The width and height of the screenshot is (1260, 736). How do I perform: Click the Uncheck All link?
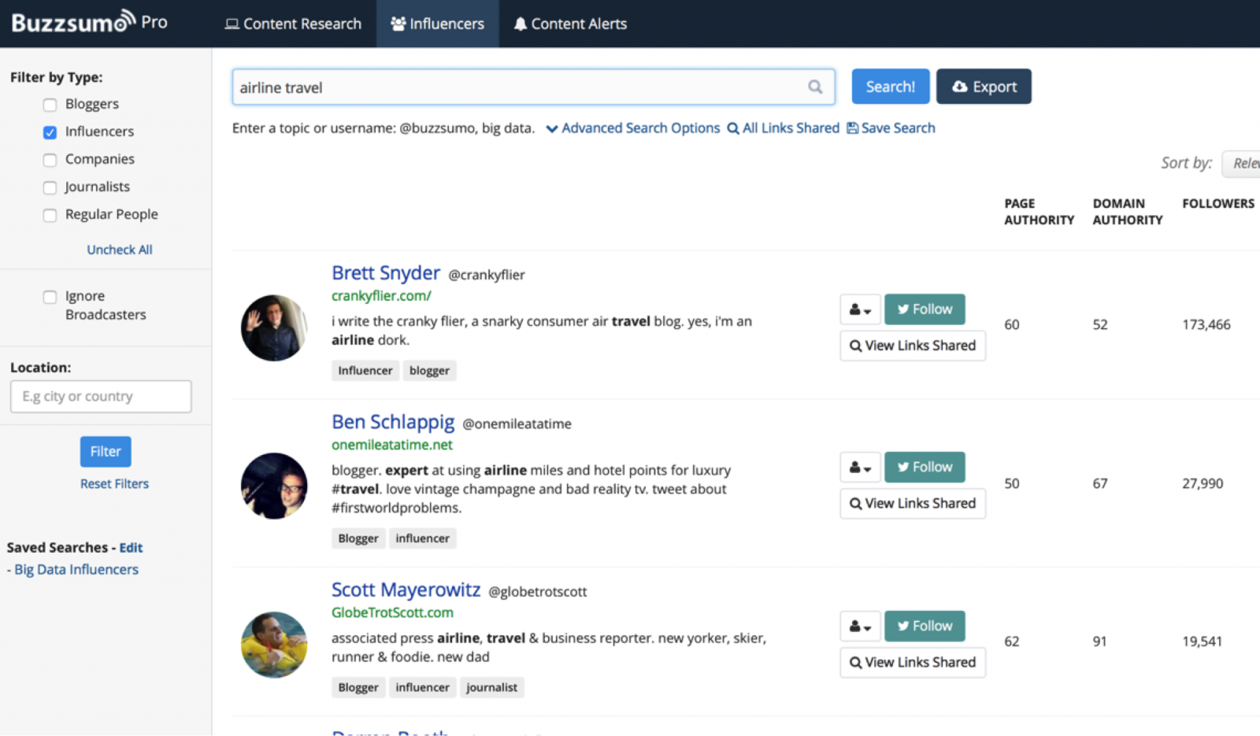click(x=119, y=250)
